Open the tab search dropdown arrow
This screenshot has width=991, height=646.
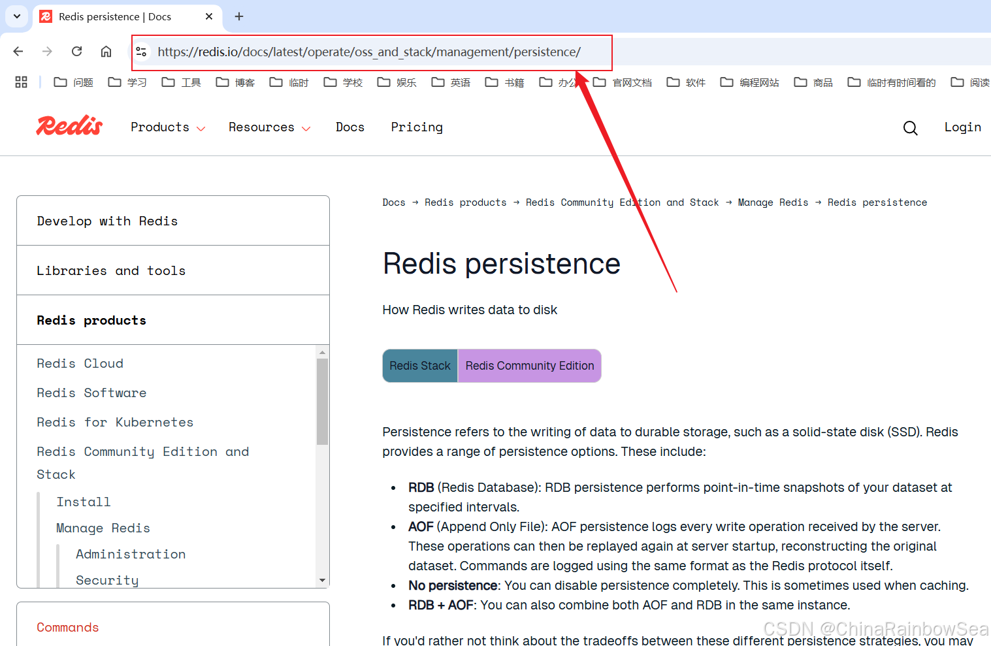[17, 16]
